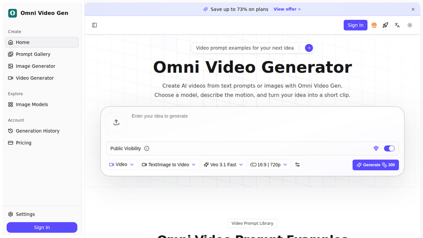Image resolution: width=423 pixels, height=238 pixels.
Task: Follow the View offer link
Action: coord(287,9)
